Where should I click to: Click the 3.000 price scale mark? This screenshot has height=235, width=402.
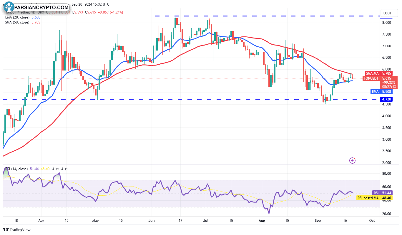tap(386, 140)
